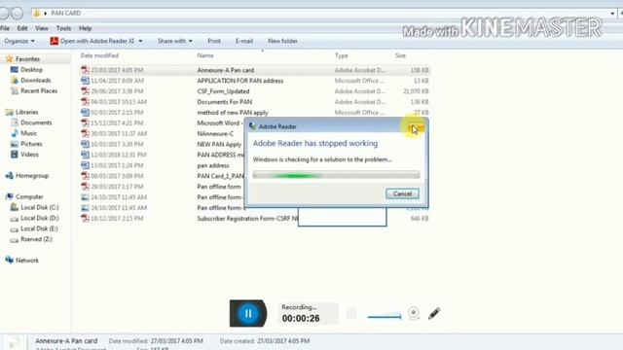Screen dimensions: 623x350
Task: Click PDF icon of Subscriber Registration Form row
Action: click(x=85, y=218)
